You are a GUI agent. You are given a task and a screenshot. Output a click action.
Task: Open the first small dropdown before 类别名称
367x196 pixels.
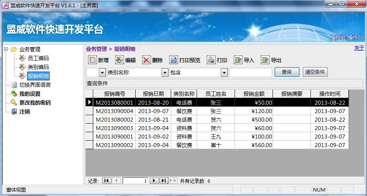(102, 73)
